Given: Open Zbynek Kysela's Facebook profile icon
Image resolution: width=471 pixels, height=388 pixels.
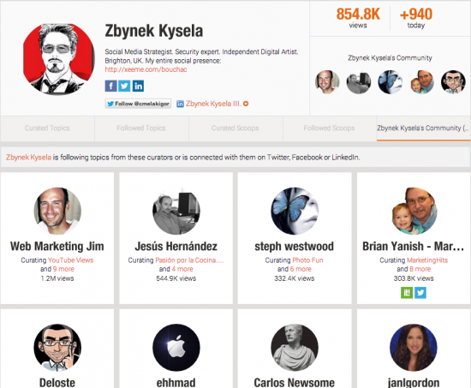Looking at the screenshot, I should [110, 86].
